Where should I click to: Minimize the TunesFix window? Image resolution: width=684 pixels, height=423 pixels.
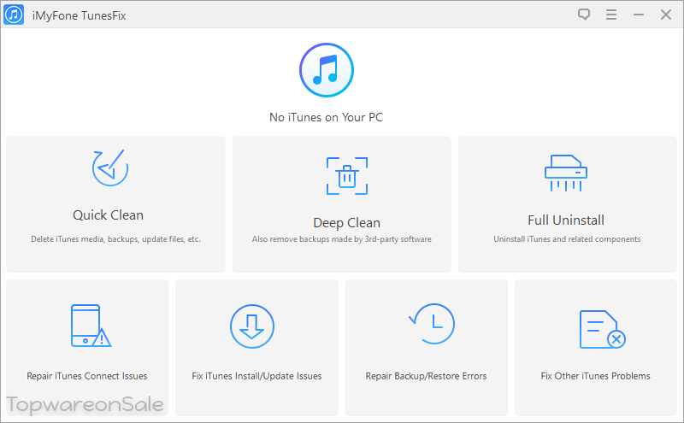(639, 15)
